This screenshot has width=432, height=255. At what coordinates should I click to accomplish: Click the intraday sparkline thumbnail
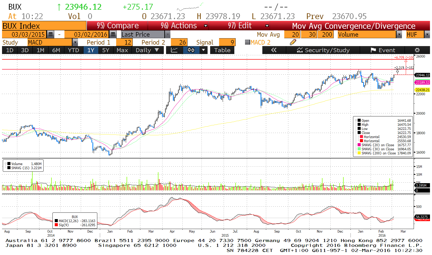(190, 7)
